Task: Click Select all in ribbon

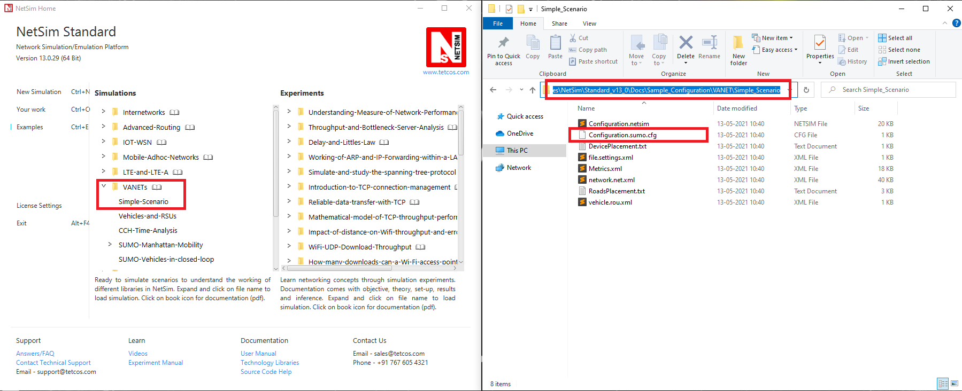Action: pos(895,38)
